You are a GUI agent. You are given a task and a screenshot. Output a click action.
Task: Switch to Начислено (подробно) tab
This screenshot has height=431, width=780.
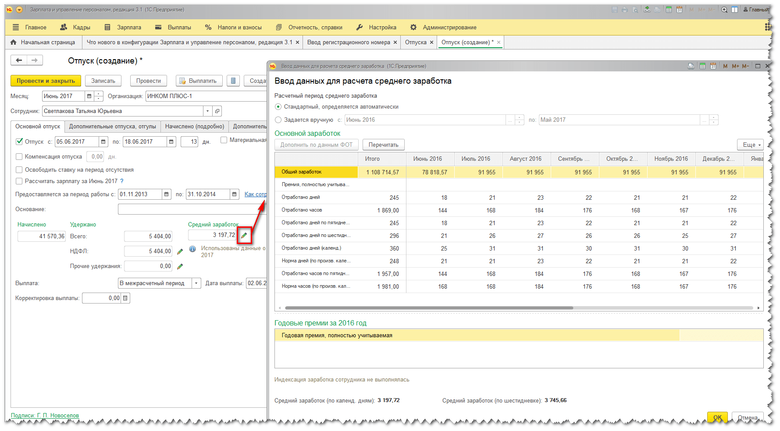[195, 127]
